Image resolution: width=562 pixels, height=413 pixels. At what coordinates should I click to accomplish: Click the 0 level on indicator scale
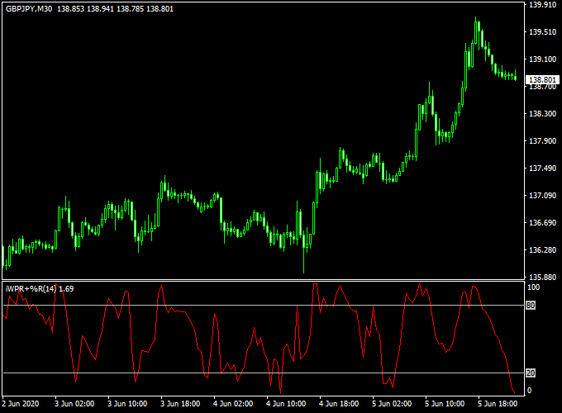[x=529, y=391]
